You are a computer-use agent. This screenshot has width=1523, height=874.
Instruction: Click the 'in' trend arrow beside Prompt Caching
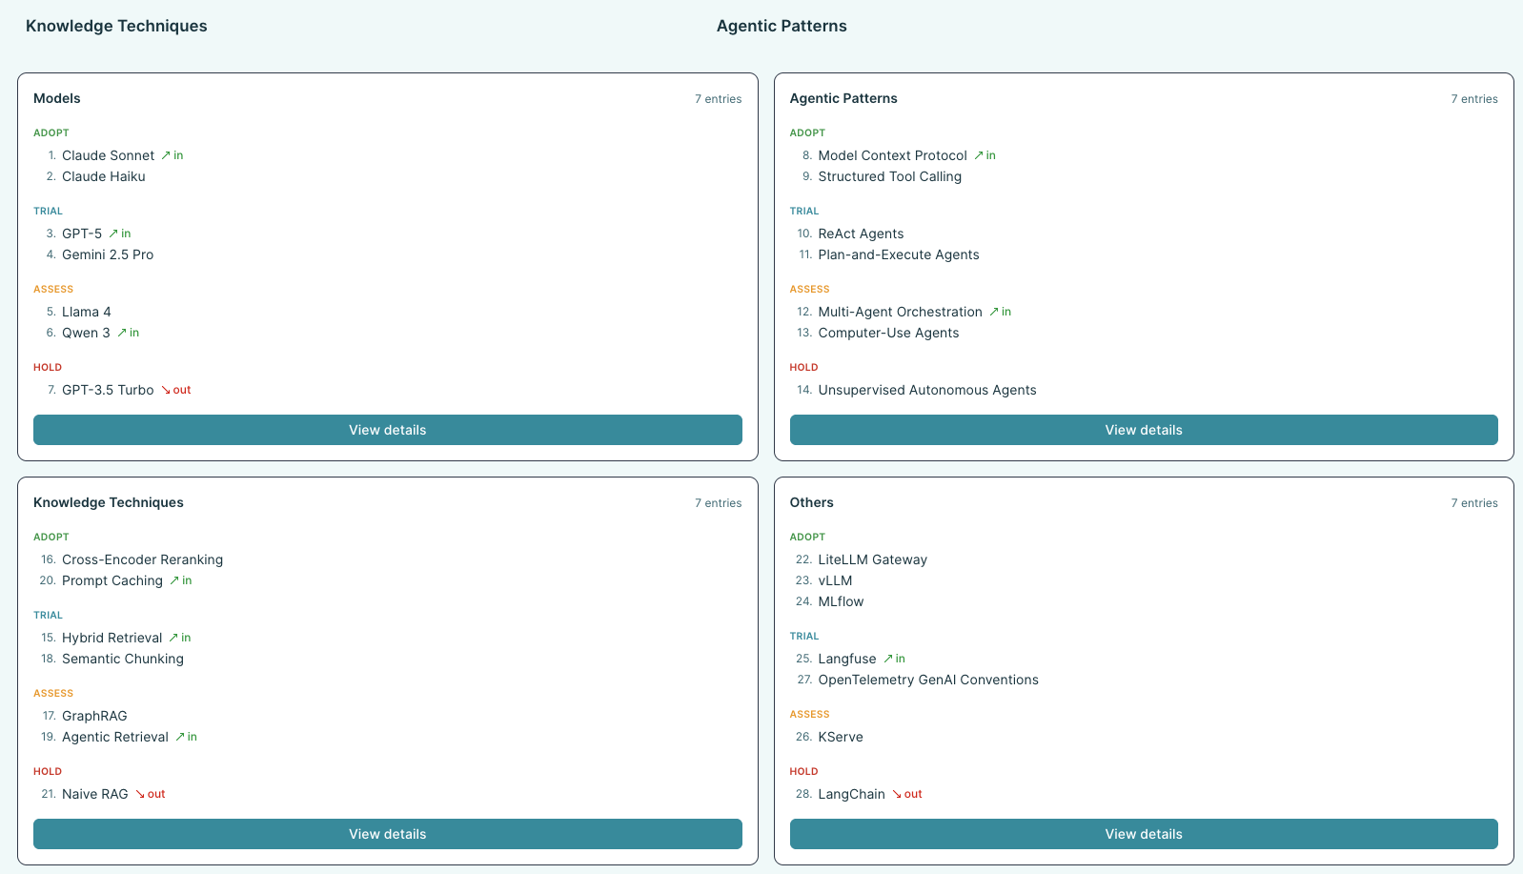(x=181, y=580)
